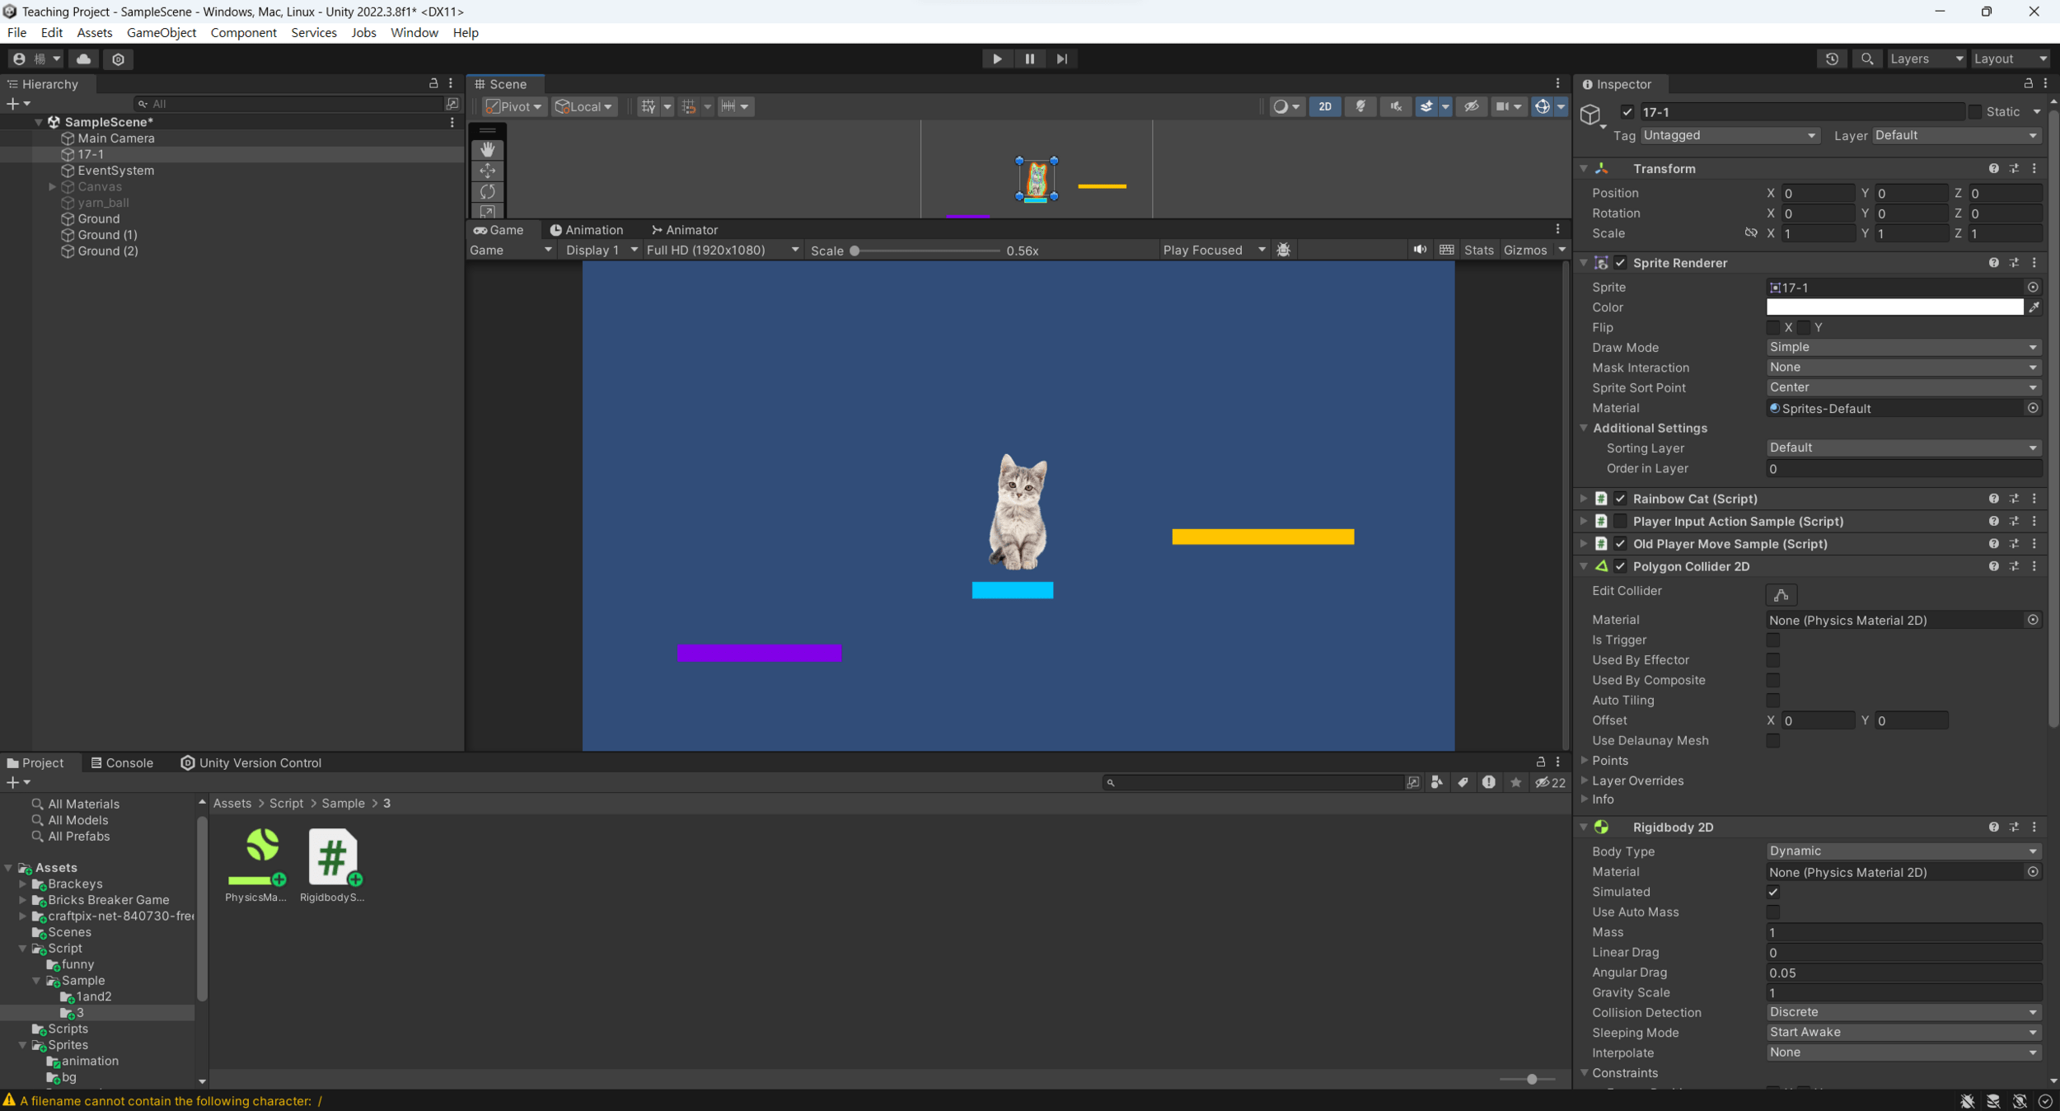This screenshot has width=2060, height=1111.
Task: Open the Body Type dropdown
Action: click(1902, 851)
